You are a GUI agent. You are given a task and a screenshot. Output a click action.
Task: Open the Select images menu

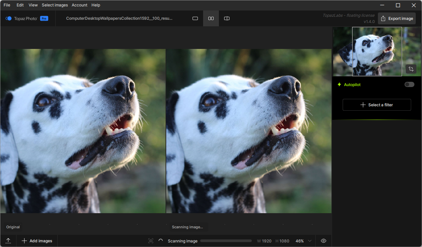pos(55,5)
